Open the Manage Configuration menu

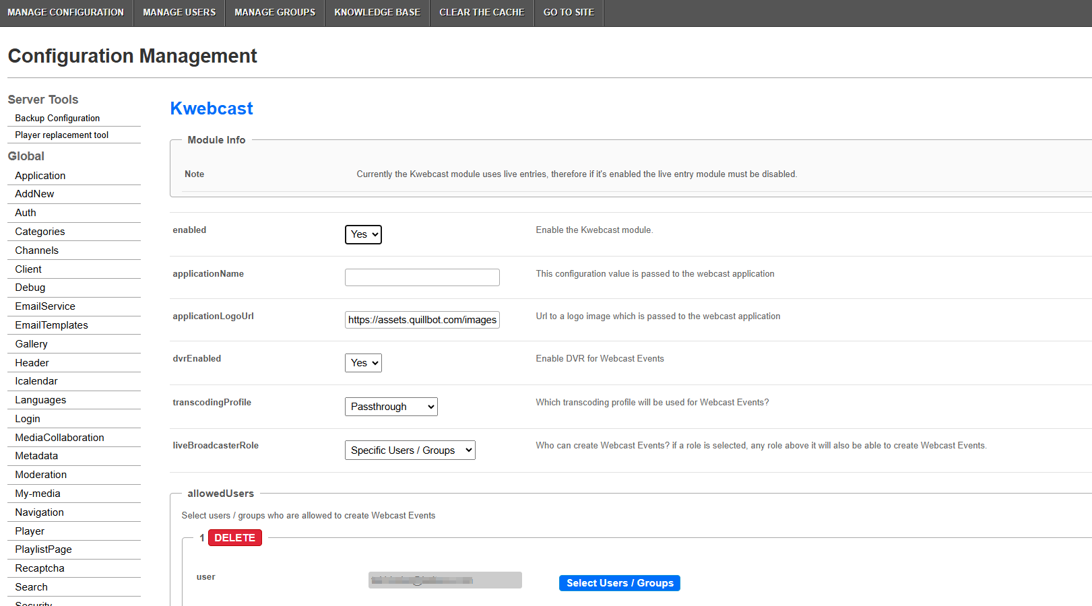pyautogui.click(x=66, y=13)
